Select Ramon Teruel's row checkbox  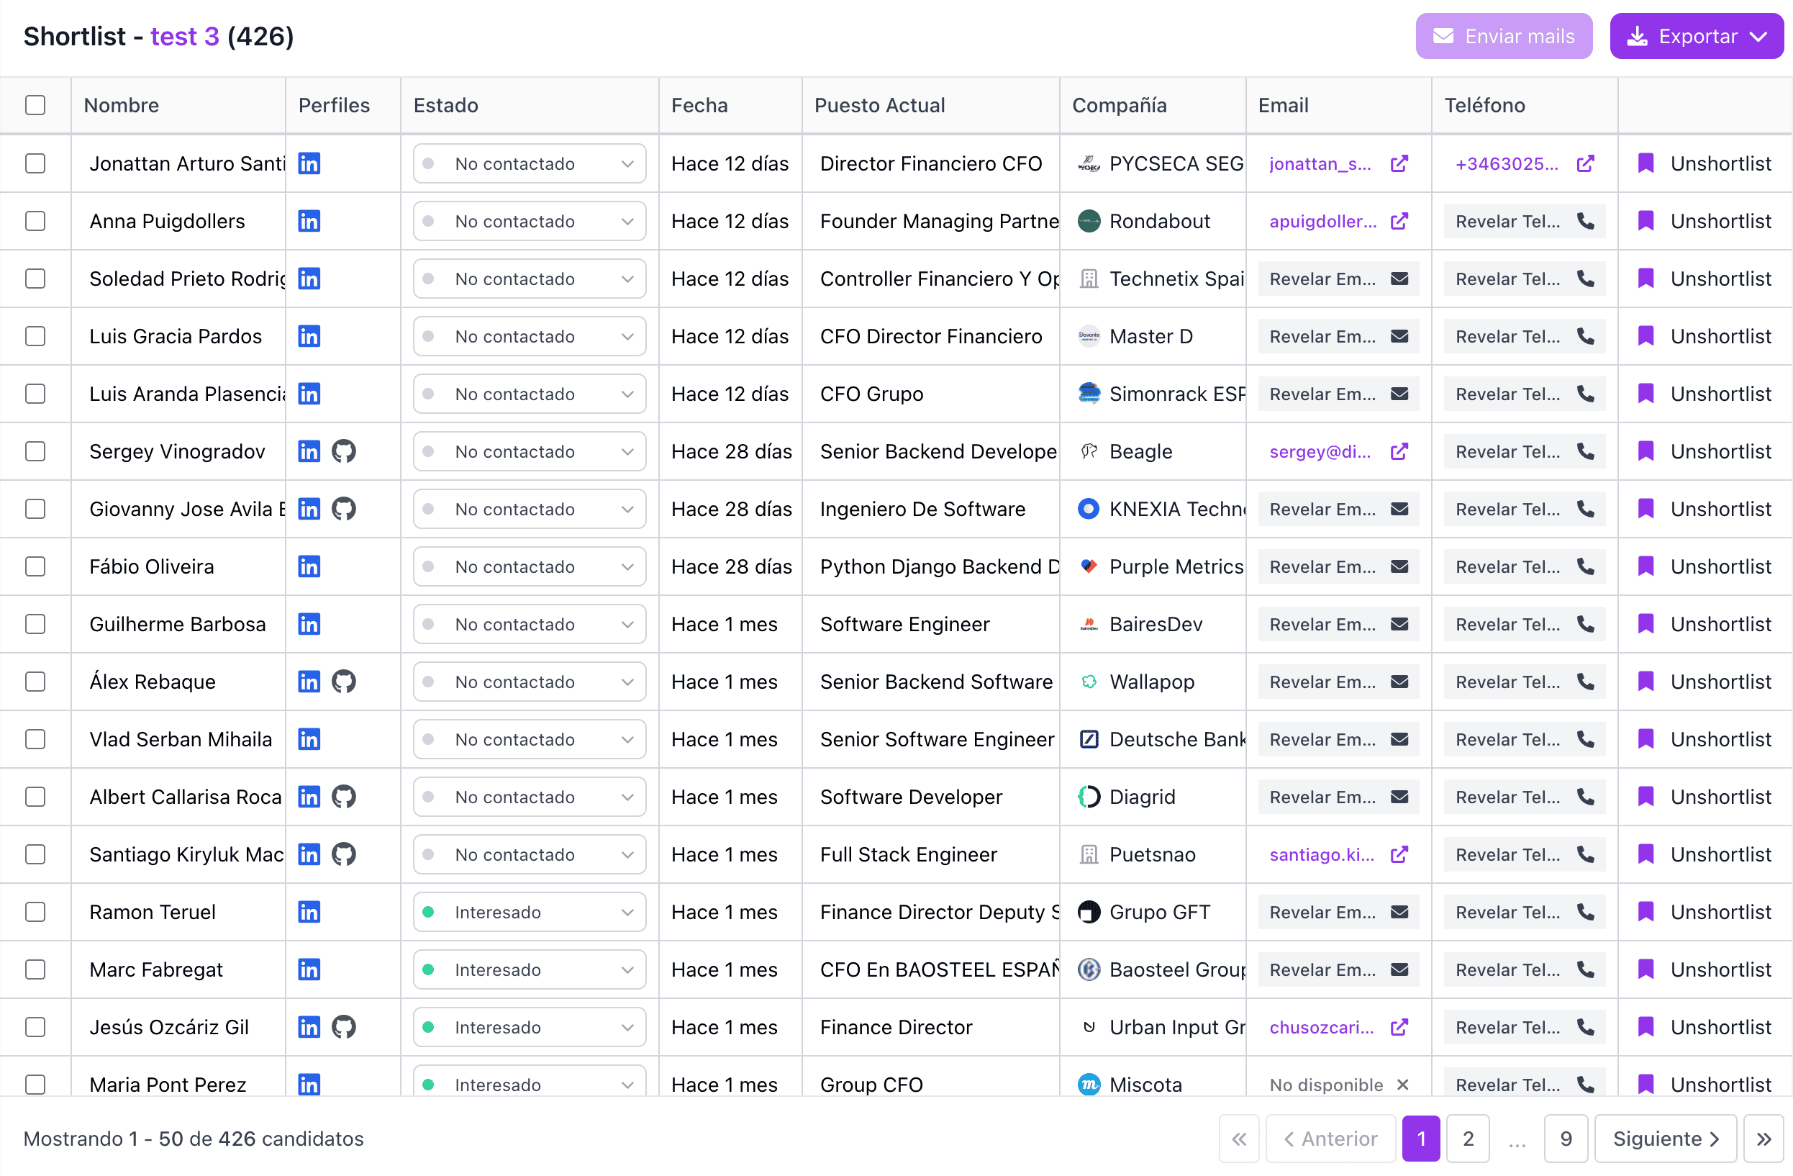click(x=35, y=912)
